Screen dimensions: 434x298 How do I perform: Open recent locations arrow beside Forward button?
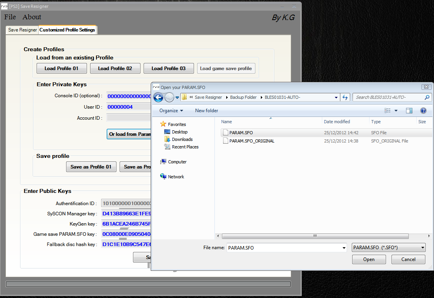pyautogui.click(x=177, y=98)
